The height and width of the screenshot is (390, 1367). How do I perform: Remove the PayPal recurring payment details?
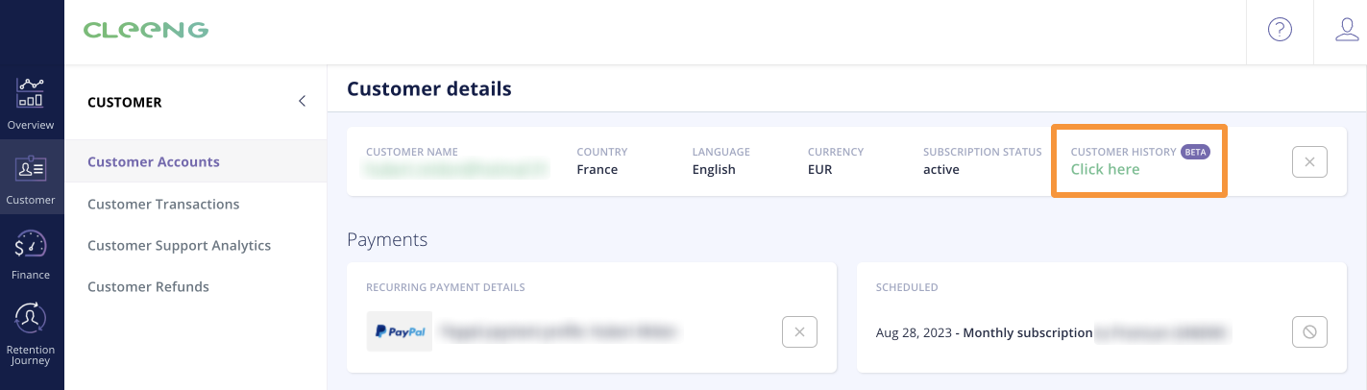pyautogui.click(x=799, y=332)
